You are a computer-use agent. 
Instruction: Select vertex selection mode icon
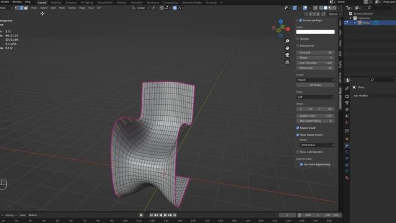[x=17, y=8]
